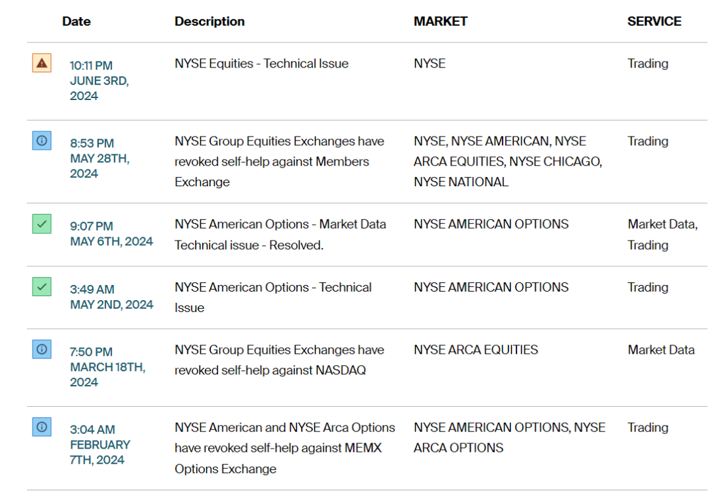
Task: Click the green resolved checkmark for May 6th
Action: (42, 224)
